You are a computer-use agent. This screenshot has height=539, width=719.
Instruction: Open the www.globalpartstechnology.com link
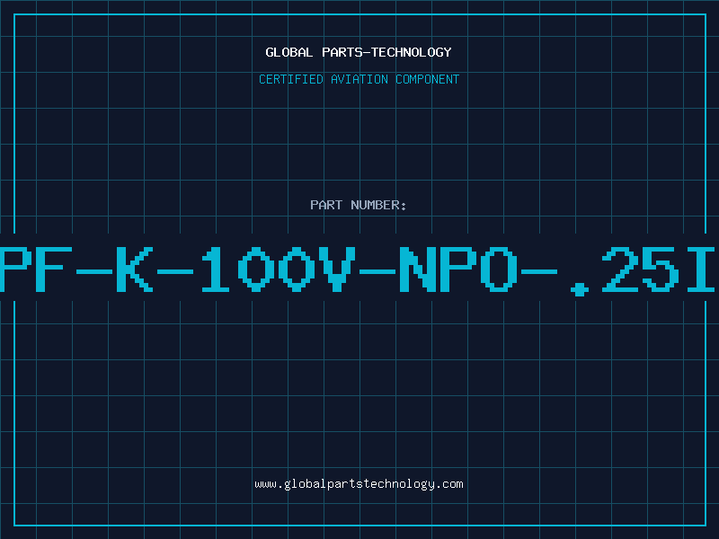point(359,484)
